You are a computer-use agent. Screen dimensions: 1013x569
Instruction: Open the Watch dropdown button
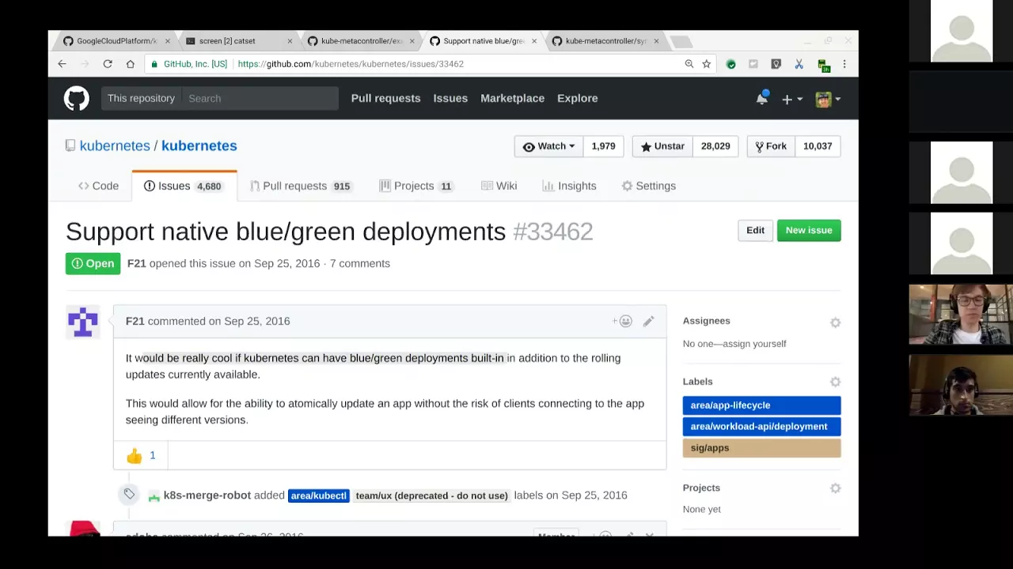click(548, 146)
